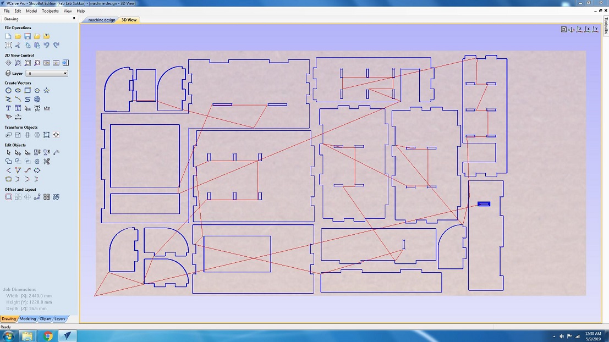Open the Edit menu

(18, 11)
